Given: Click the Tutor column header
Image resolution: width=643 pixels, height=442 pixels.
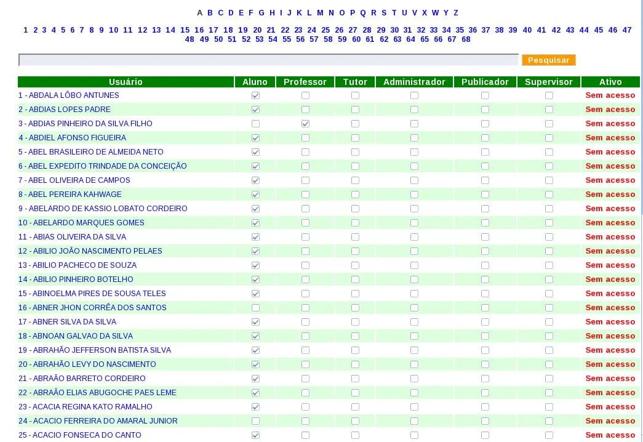Looking at the screenshot, I should coord(355,82).
